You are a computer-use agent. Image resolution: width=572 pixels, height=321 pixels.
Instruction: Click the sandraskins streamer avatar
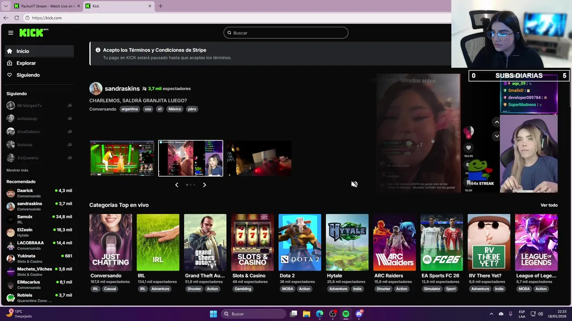click(96, 89)
